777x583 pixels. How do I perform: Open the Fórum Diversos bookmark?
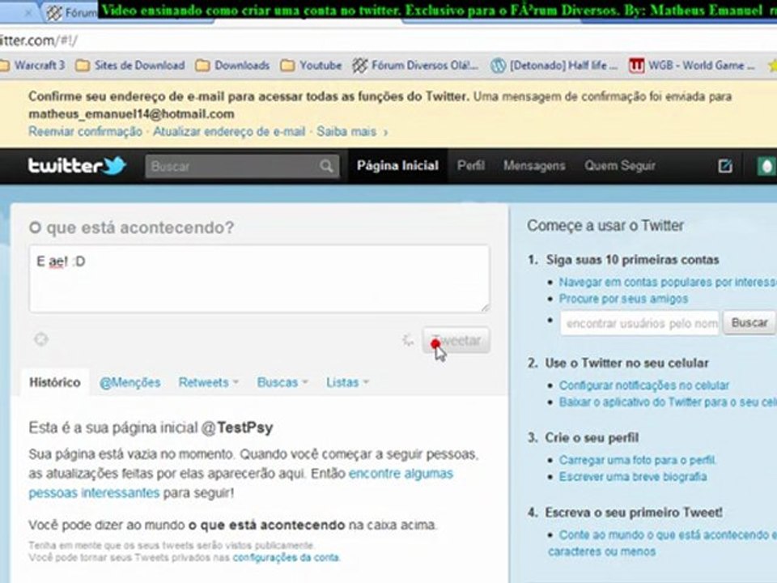415,66
